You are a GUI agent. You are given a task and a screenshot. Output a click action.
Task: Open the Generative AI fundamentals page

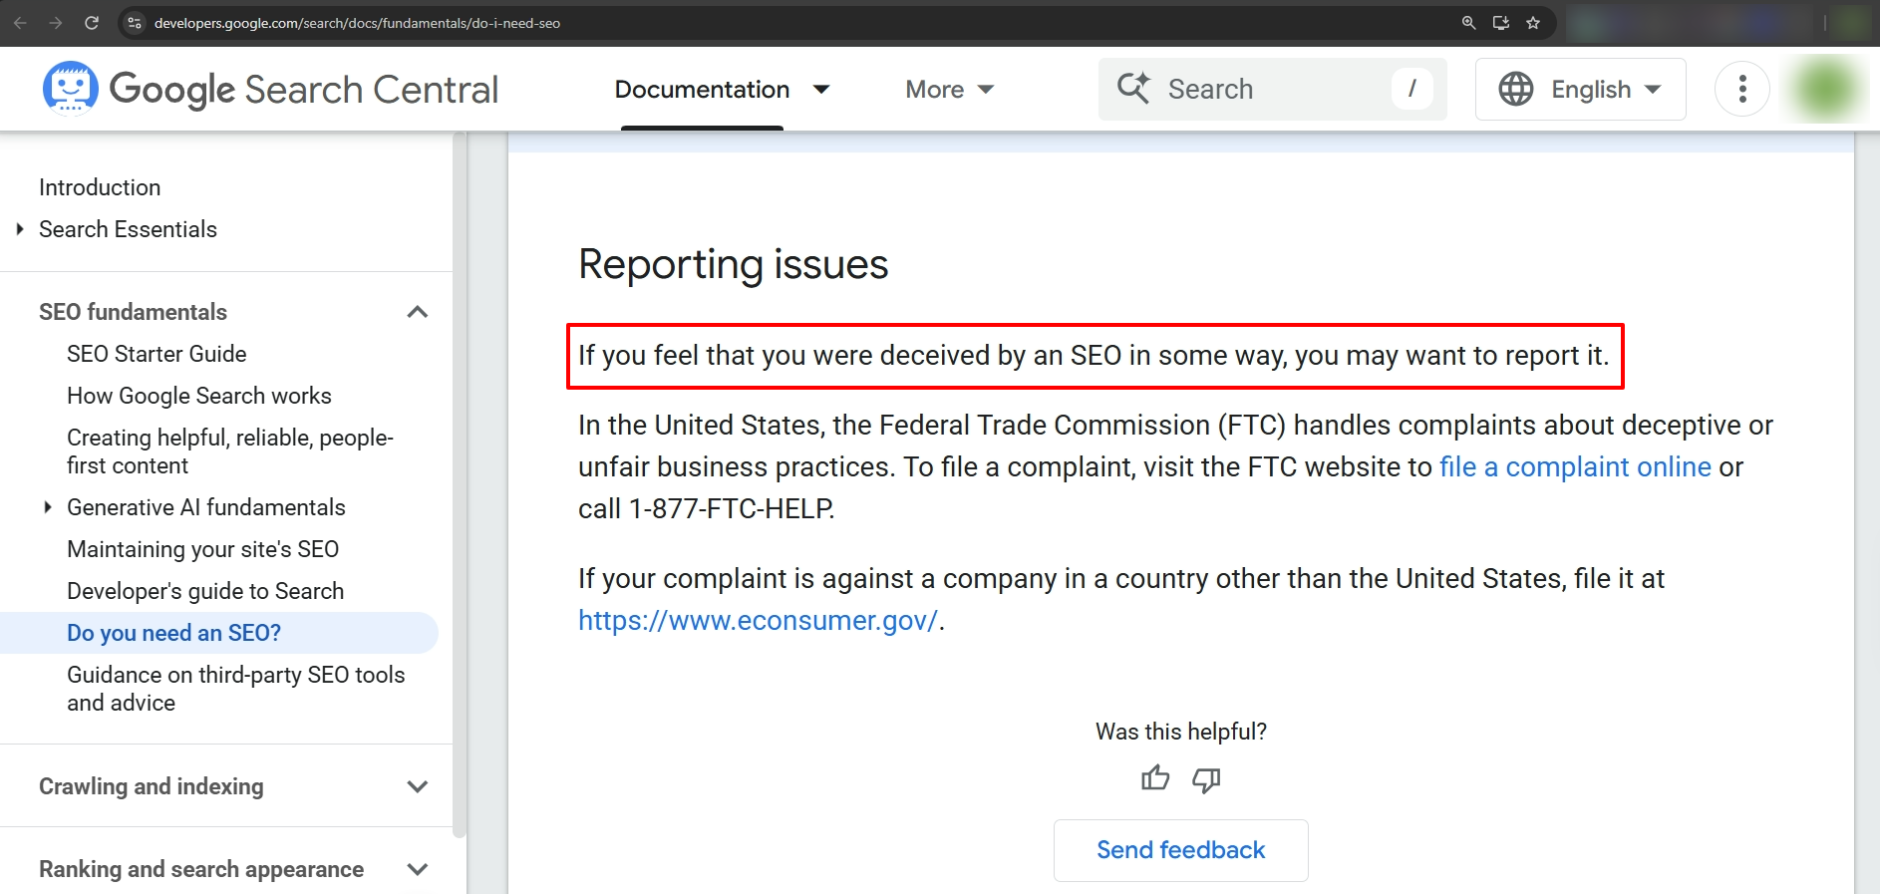point(206,507)
